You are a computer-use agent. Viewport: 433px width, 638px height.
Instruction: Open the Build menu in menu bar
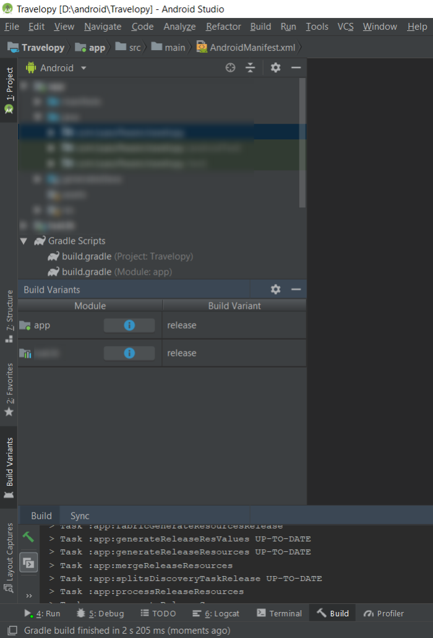point(260,27)
